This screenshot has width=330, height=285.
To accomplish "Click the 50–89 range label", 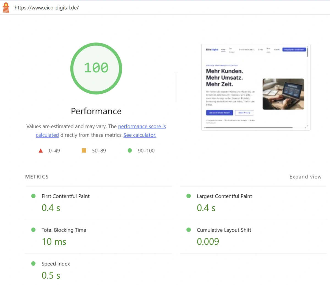I will click(x=99, y=151).
